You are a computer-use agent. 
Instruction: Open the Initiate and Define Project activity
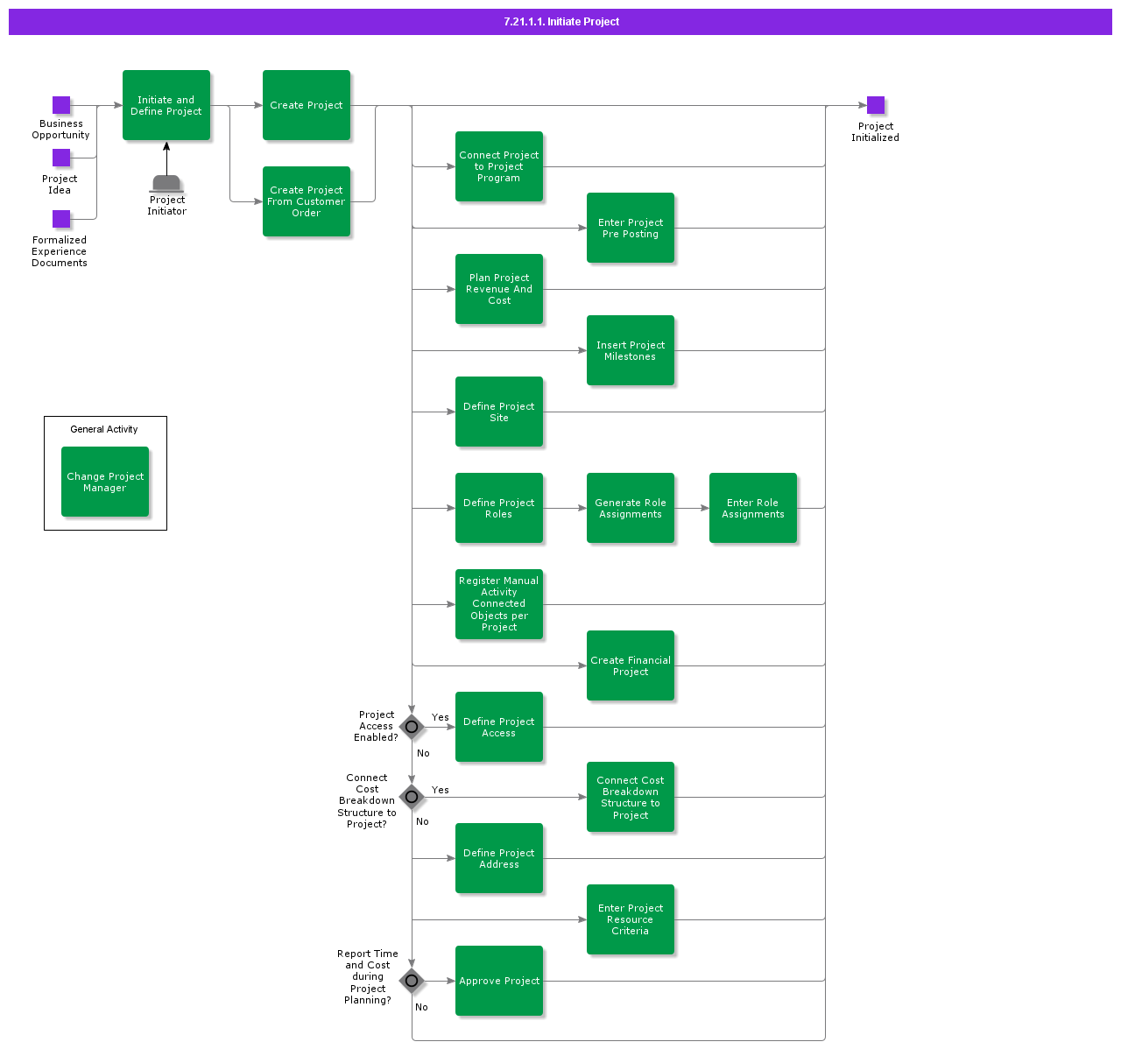point(166,105)
